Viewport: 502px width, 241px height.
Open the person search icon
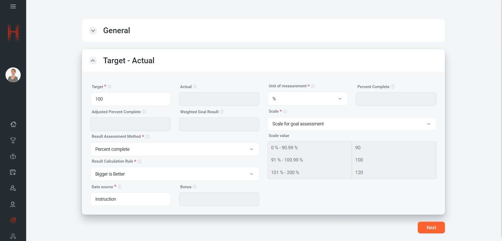[x=13, y=188]
